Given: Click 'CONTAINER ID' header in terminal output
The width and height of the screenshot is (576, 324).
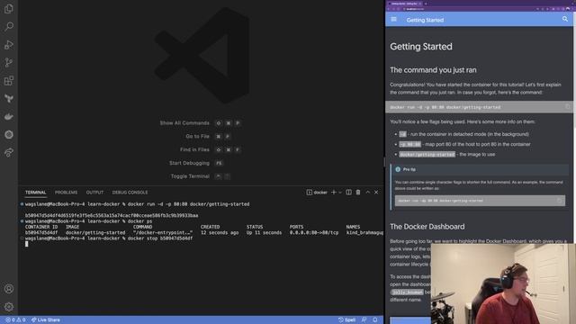Looking at the screenshot, I should click(41, 227).
